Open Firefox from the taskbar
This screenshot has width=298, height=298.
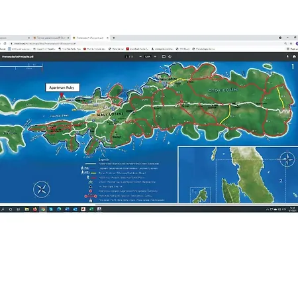pos(34,209)
